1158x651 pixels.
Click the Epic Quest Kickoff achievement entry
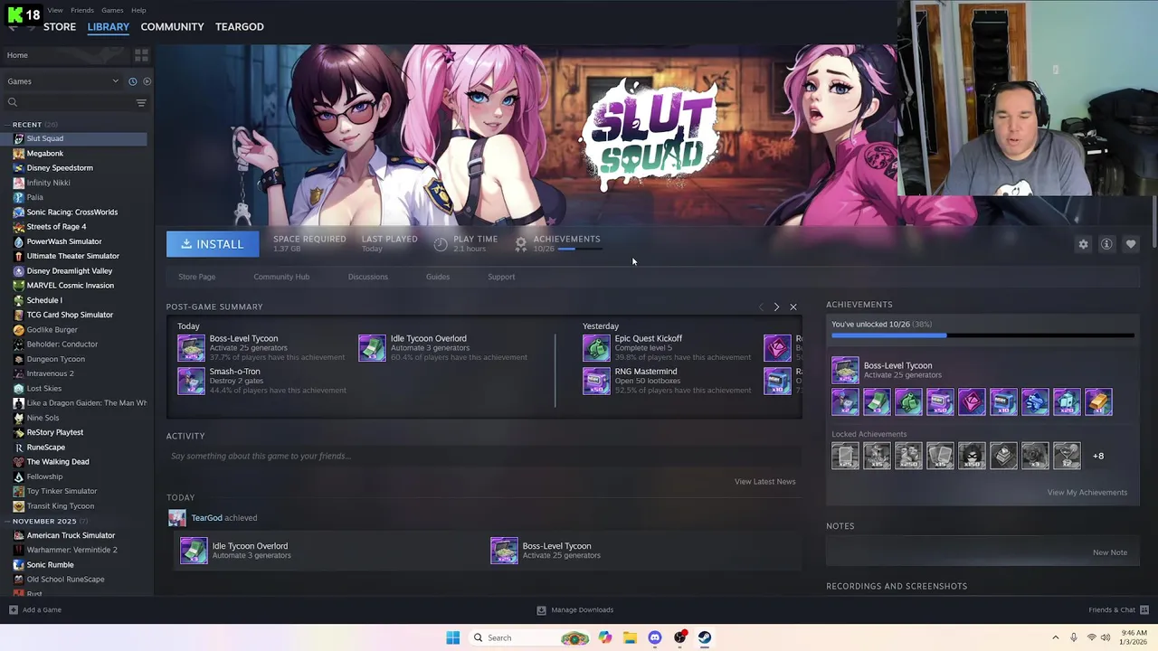tap(667, 348)
